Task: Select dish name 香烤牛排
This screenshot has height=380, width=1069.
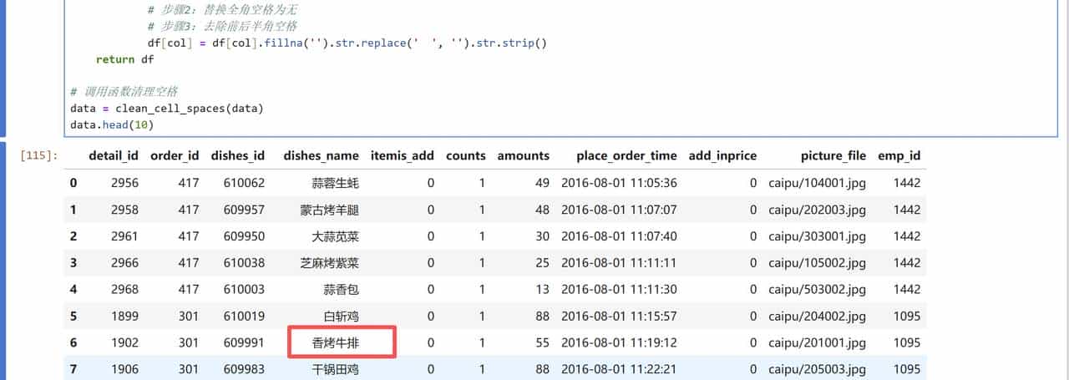Action: (335, 343)
